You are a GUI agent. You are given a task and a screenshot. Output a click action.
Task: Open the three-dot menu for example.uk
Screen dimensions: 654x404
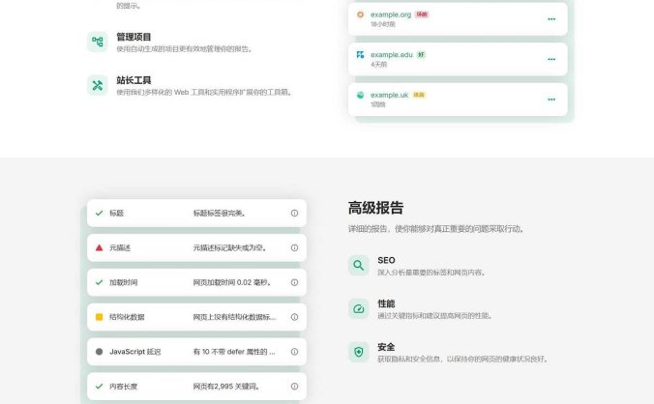(551, 100)
